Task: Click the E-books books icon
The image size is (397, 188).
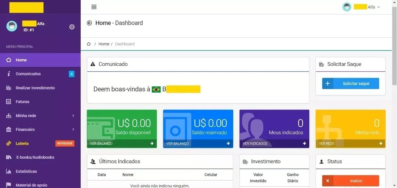Action: [9, 157]
